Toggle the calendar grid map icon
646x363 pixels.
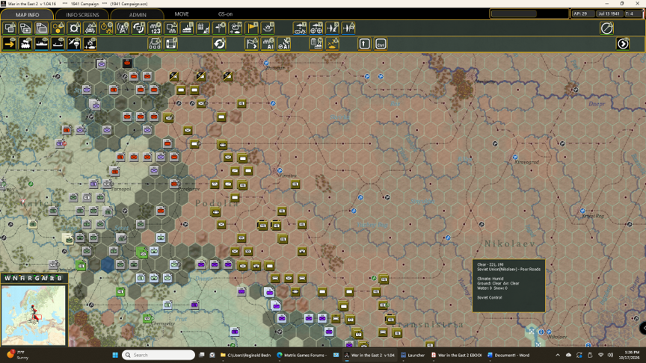click(203, 28)
